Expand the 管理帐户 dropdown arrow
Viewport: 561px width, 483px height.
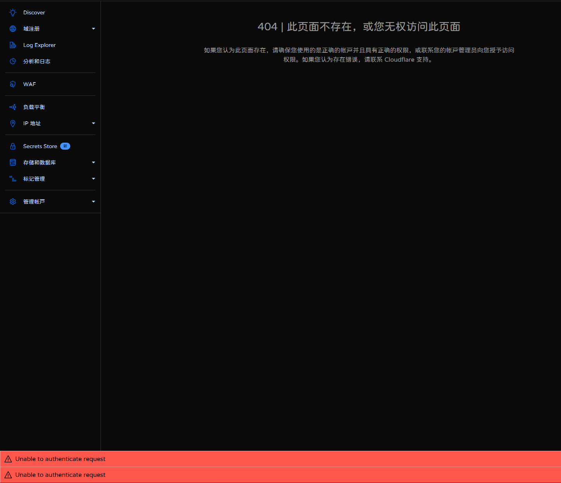point(93,202)
